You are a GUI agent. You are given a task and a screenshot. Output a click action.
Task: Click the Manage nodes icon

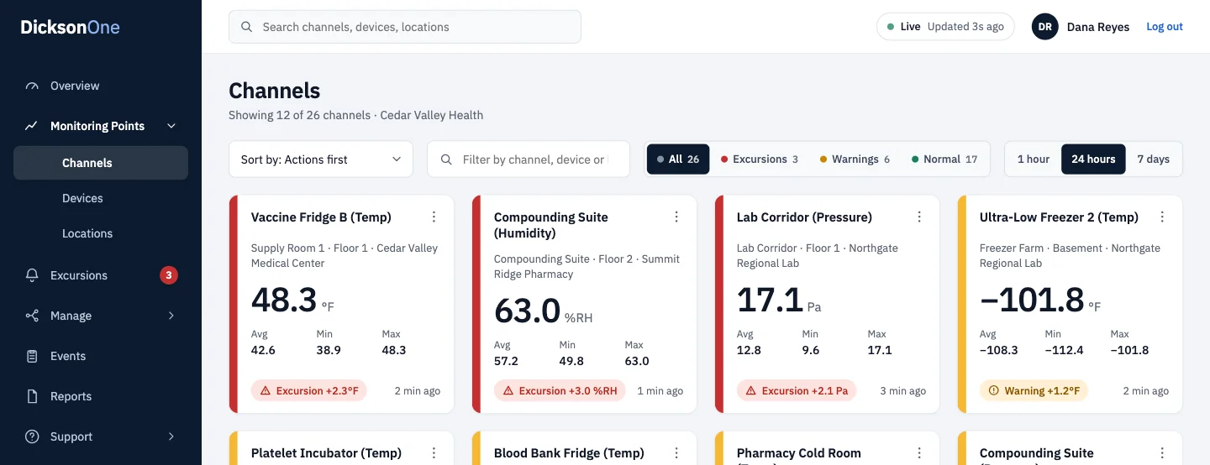(x=32, y=316)
